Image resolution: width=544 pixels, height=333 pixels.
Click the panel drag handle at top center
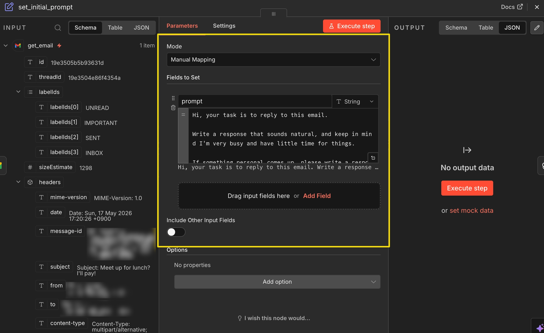[x=274, y=13]
